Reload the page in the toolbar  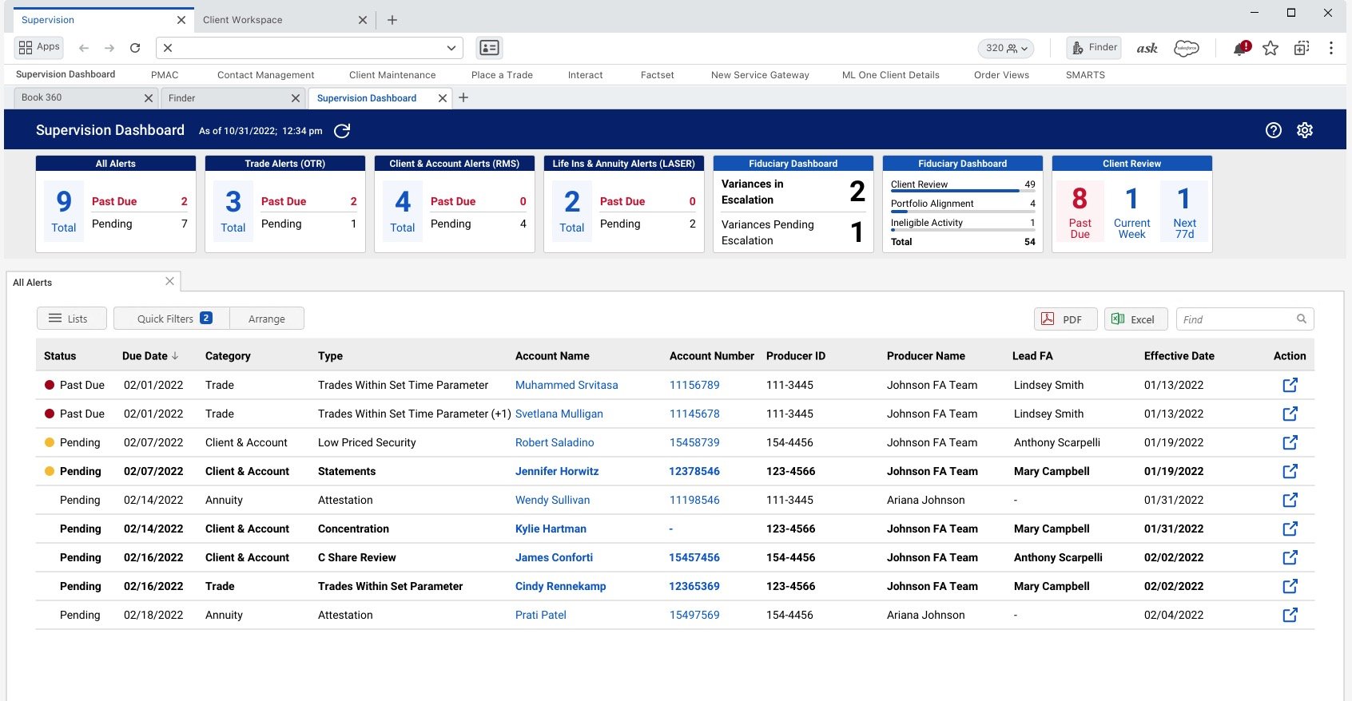tap(135, 48)
